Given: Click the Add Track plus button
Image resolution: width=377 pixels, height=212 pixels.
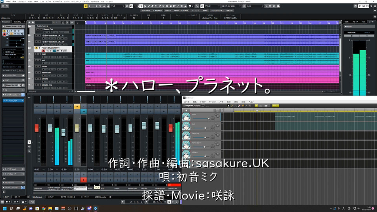Looking at the screenshot, I should click(29, 22).
